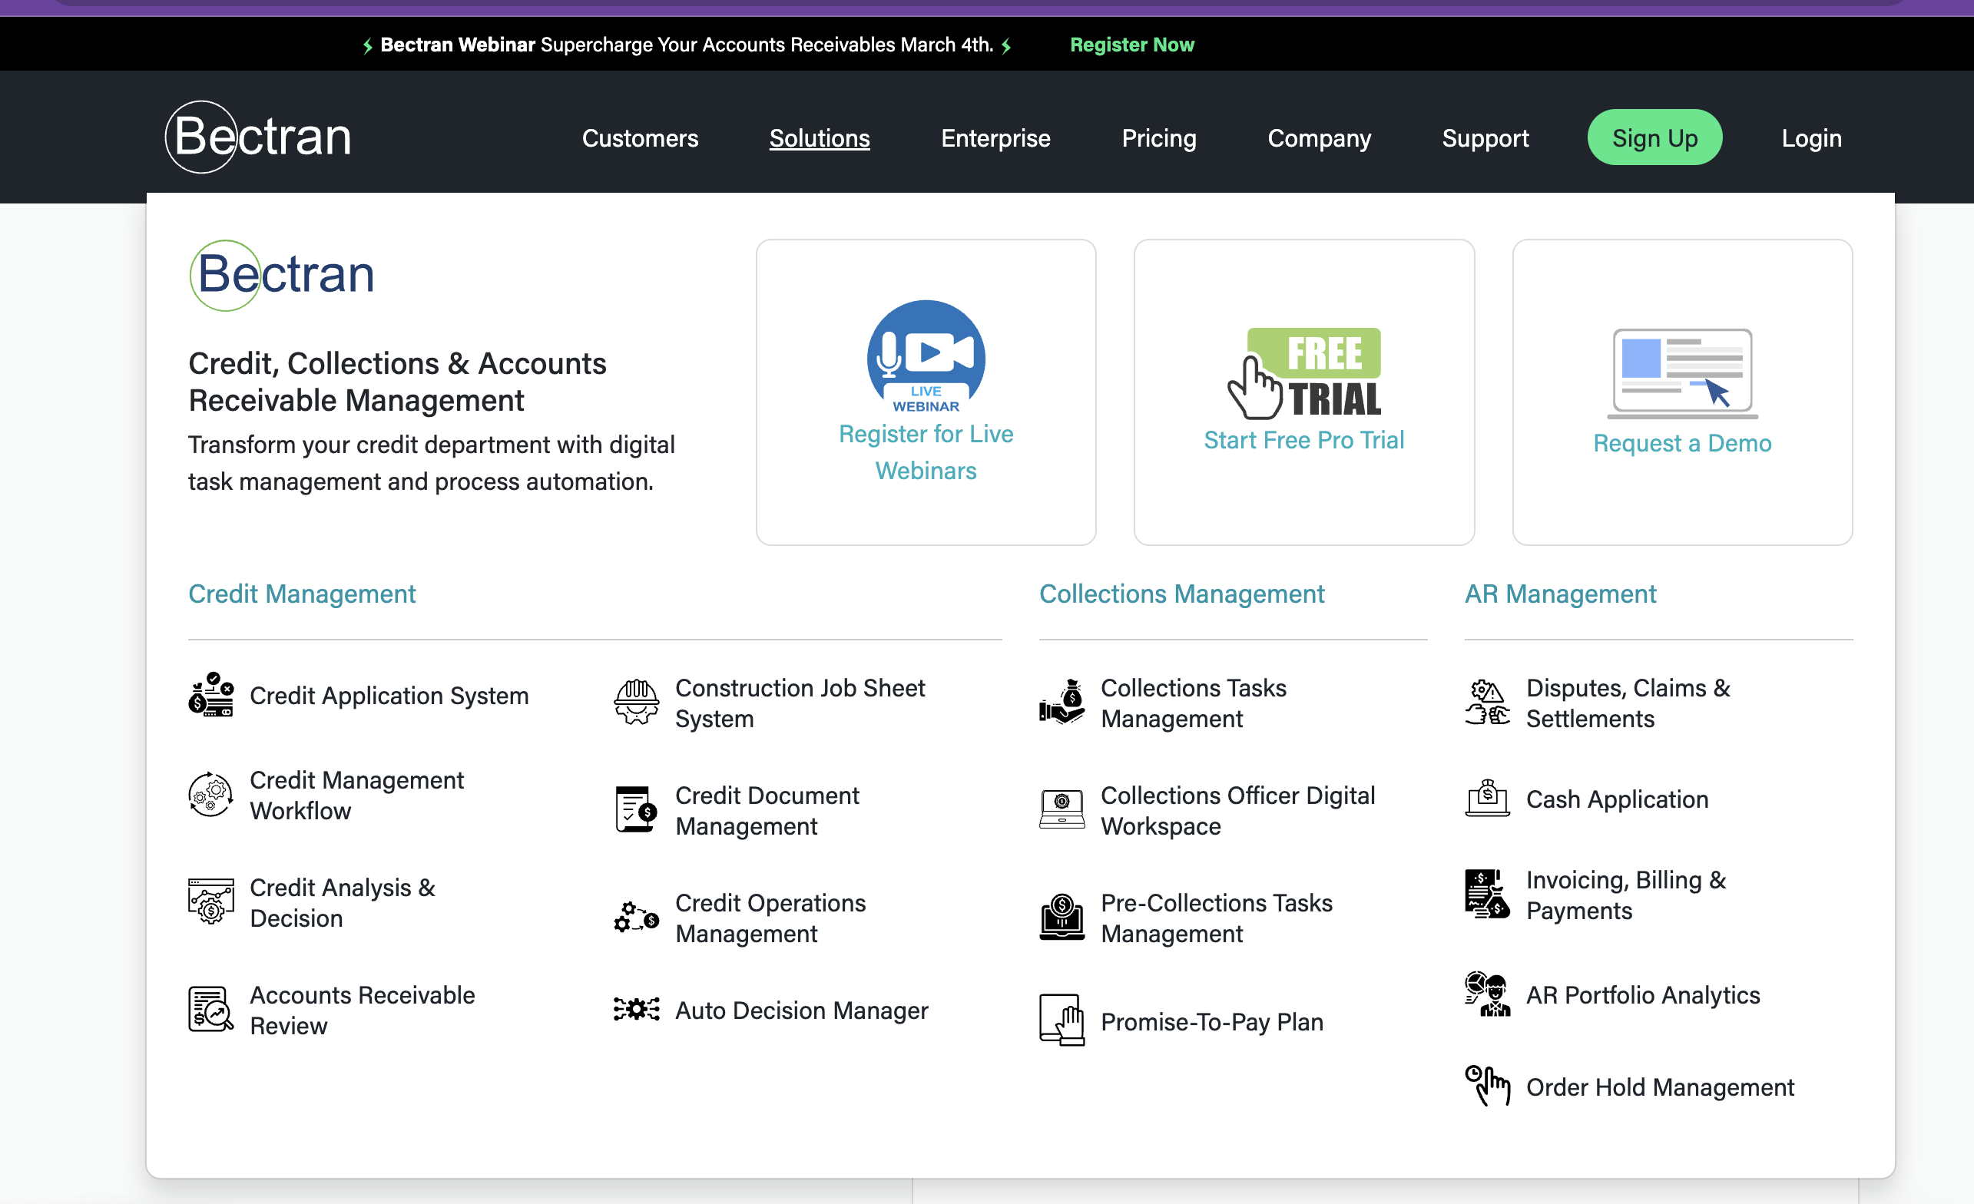Click the white Bectran logo in header
Image resolution: width=1974 pixels, height=1204 pixels.
point(258,137)
